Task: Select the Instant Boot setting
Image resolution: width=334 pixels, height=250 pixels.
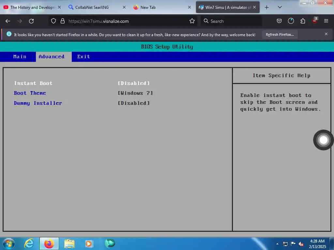Action: pos(33,83)
